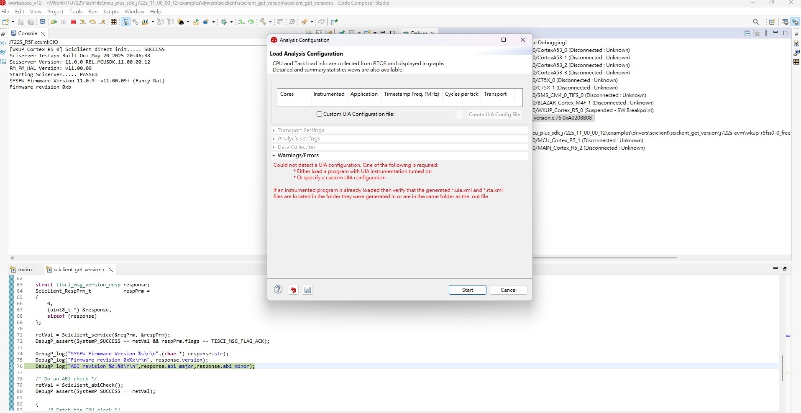Image resolution: width=801 pixels, height=413 pixels.
Task: Click the Cancel button in dialog
Action: (x=508, y=290)
